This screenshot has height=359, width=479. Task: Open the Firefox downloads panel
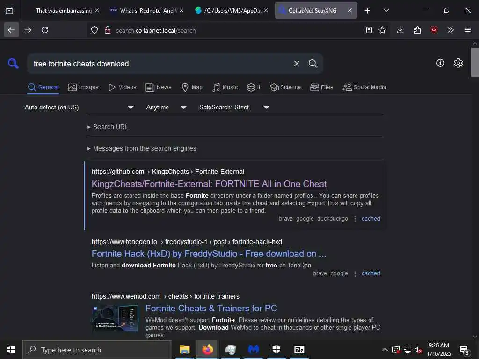400,30
